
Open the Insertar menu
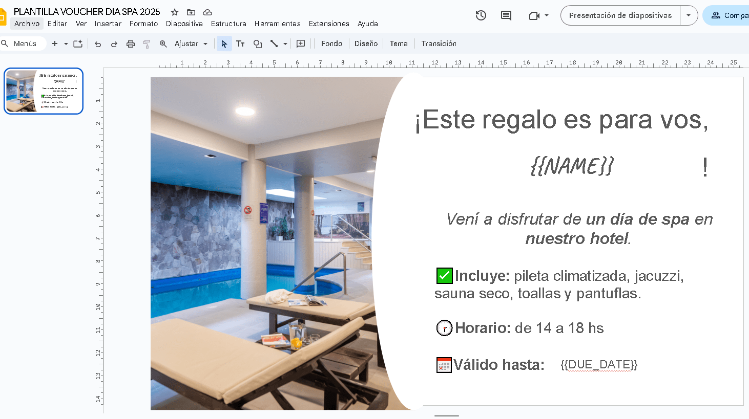[108, 24]
